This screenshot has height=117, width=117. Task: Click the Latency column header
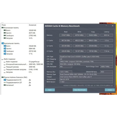(x=107, y=32)
